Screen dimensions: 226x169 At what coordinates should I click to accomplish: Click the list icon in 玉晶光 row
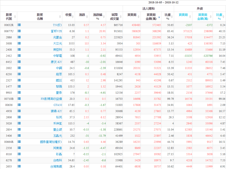(x=19, y=136)
